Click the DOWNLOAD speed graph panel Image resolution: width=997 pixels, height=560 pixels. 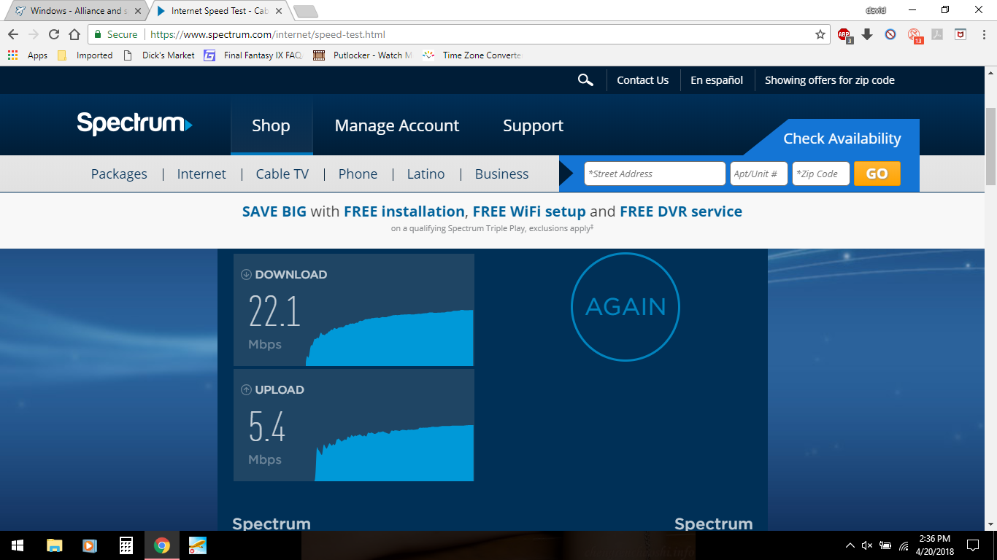pos(354,310)
